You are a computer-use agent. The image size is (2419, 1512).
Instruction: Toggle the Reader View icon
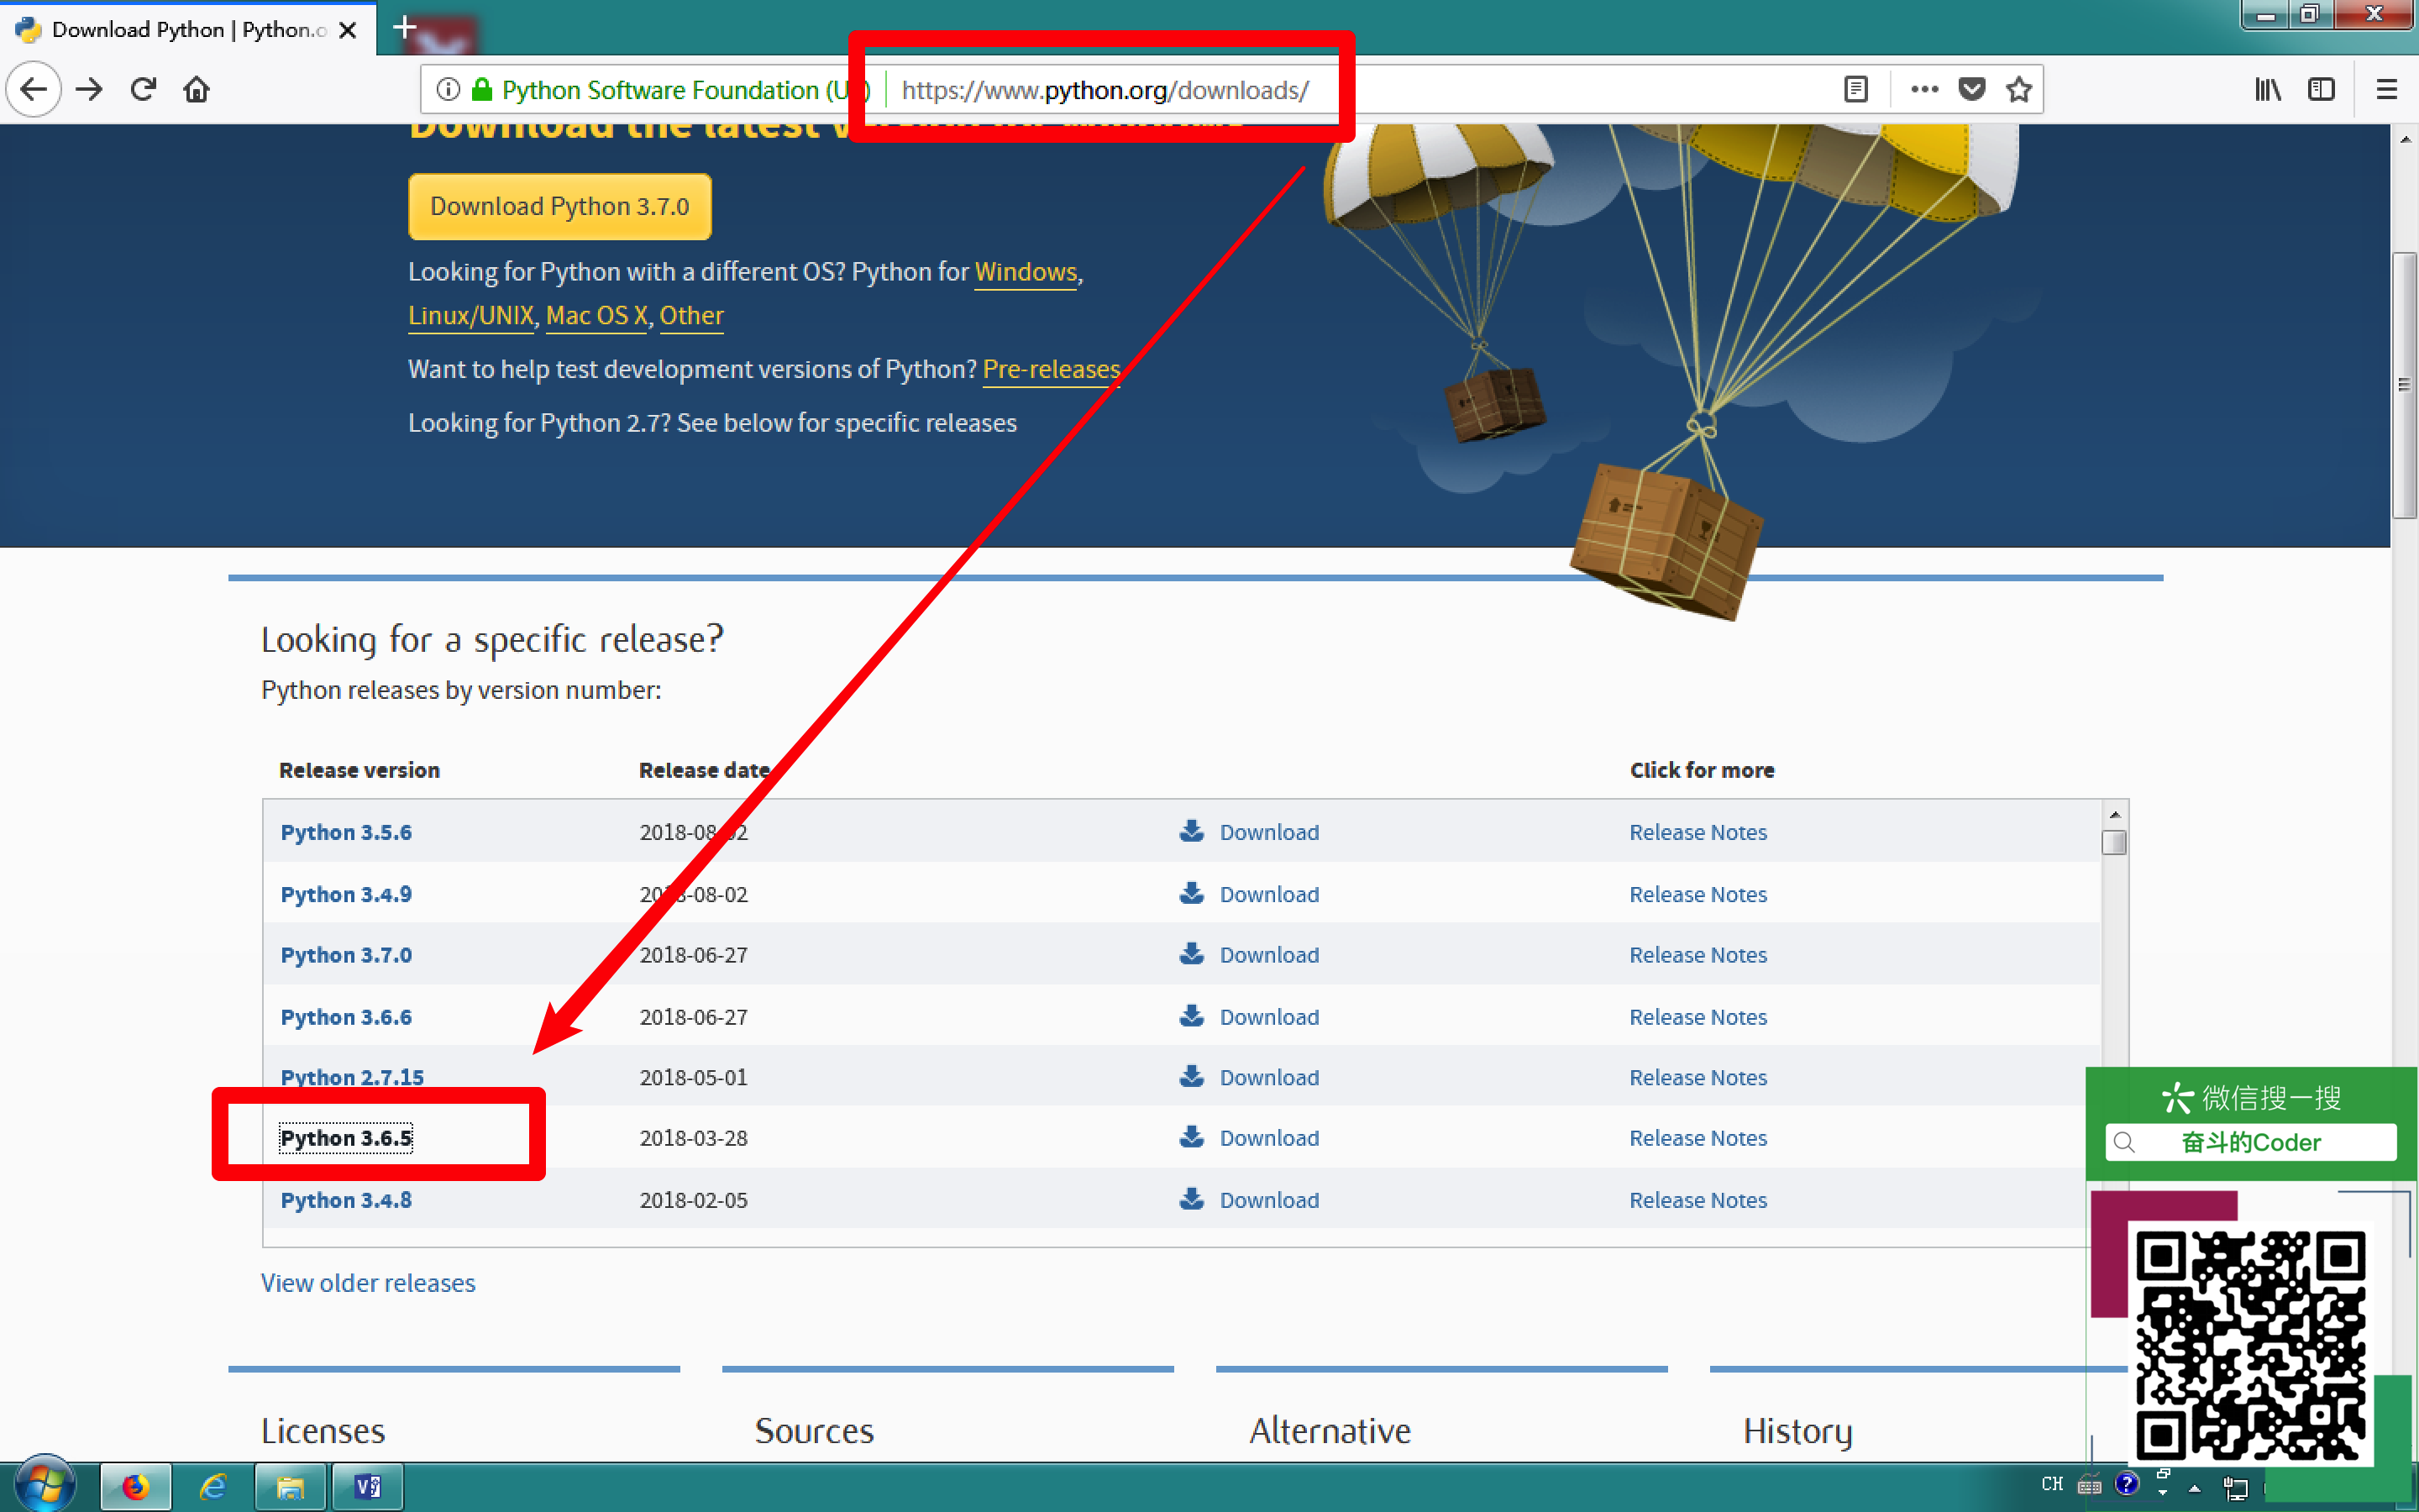point(1856,89)
